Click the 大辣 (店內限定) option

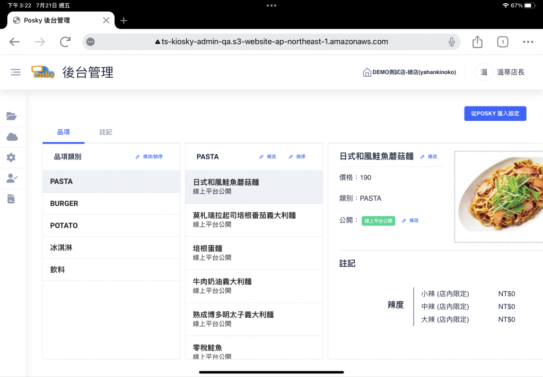pos(445,319)
